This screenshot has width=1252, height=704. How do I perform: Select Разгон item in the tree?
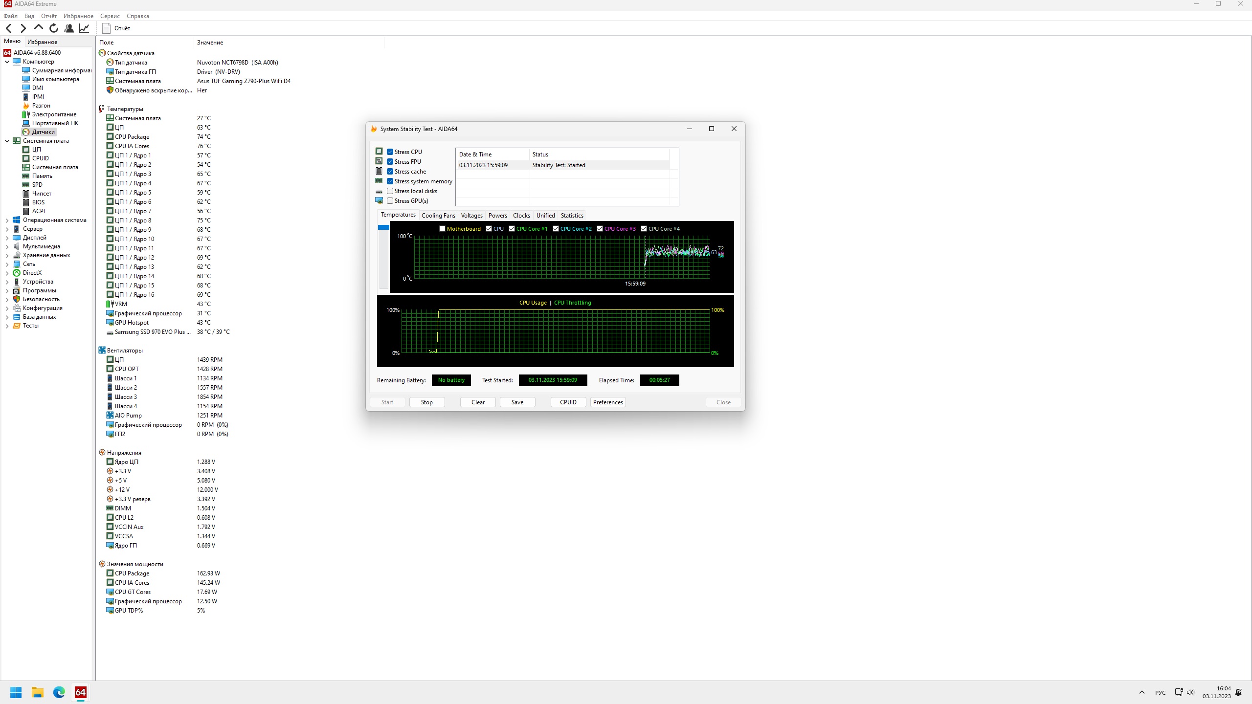pos(41,106)
